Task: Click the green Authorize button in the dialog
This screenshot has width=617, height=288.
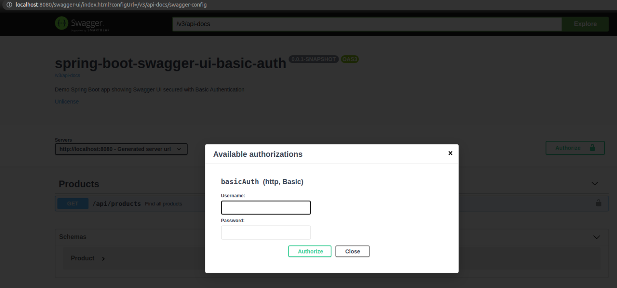Action: 310,251
